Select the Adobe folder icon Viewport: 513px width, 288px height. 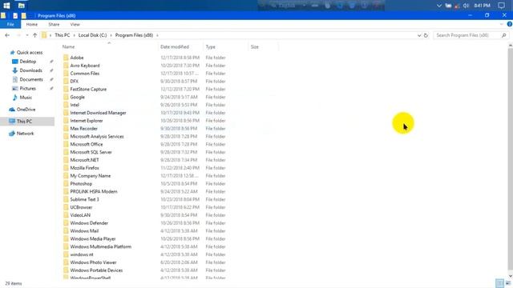coord(66,58)
